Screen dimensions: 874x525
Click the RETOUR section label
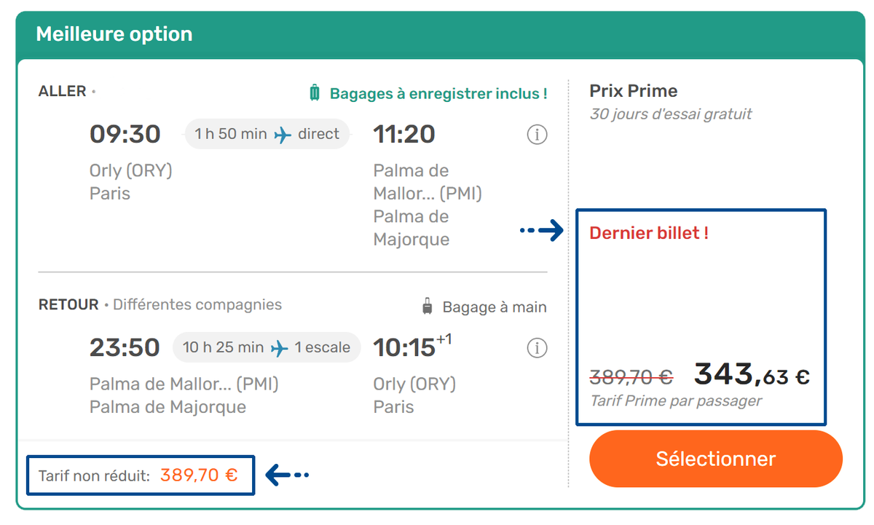coord(68,304)
